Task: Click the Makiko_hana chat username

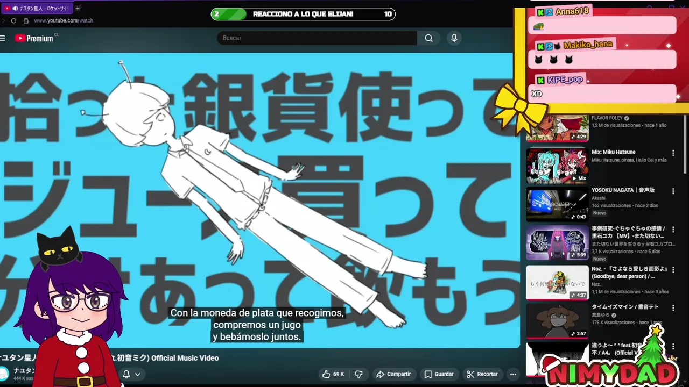Action: (588, 45)
